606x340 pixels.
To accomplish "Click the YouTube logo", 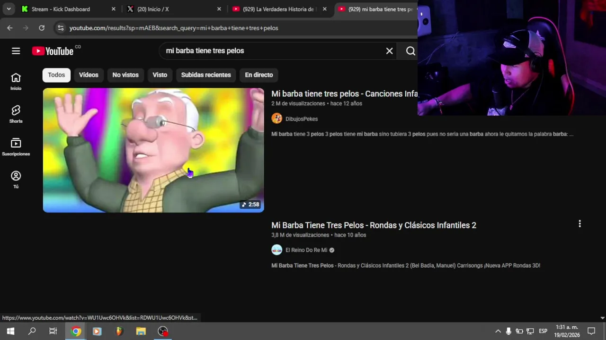I will pos(53,51).
